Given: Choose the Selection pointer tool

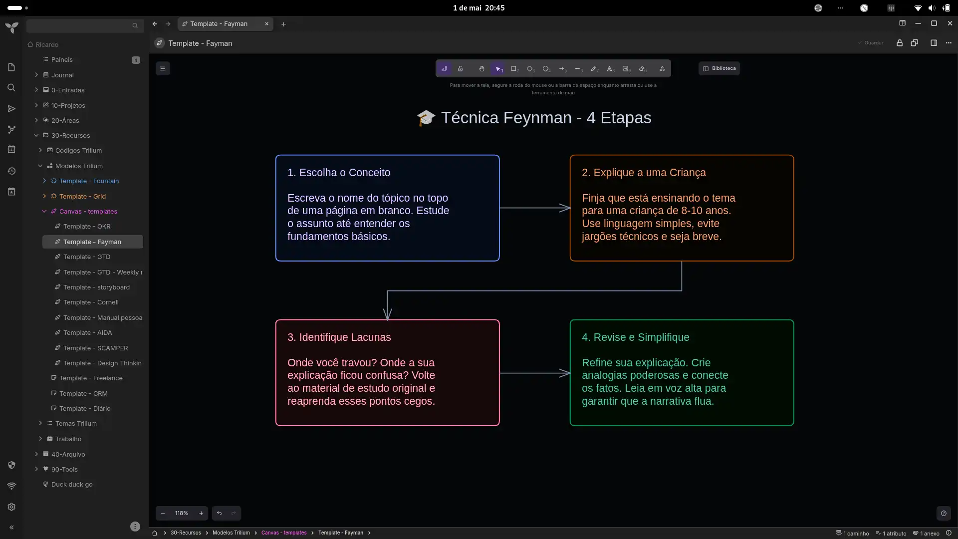Looking at the screenshot, I should pos(498,69).
